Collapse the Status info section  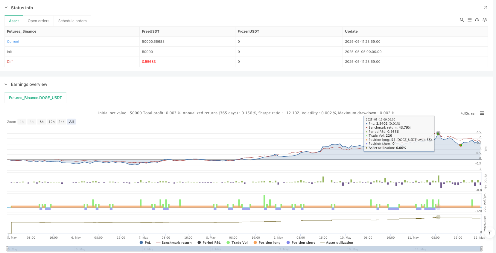pyautogui.click(x=6, y=7)
